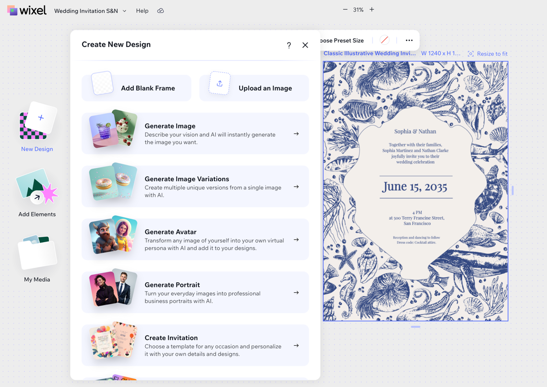Select the Dress code: Cocktail attire text

click(417, 243)
